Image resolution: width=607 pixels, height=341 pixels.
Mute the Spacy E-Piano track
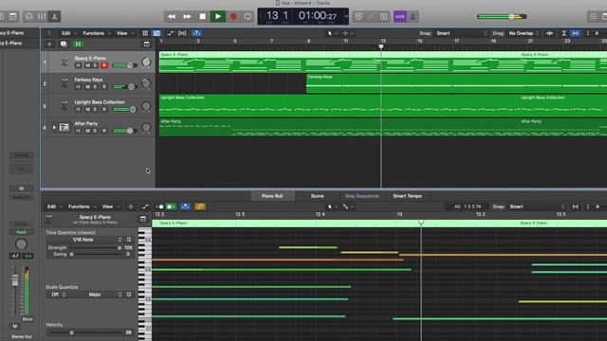(x=87, y=65)
